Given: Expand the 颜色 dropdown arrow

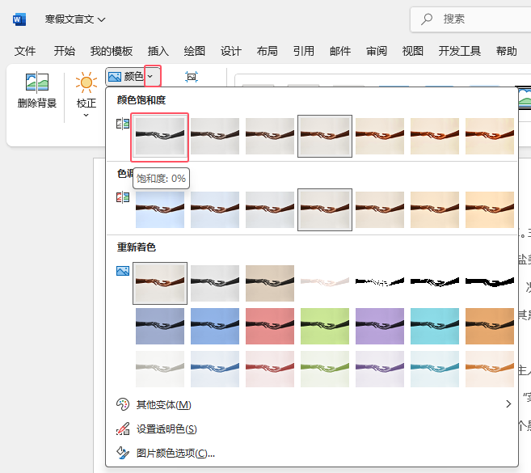Looking at the screenshot, I should pos(152,76).
